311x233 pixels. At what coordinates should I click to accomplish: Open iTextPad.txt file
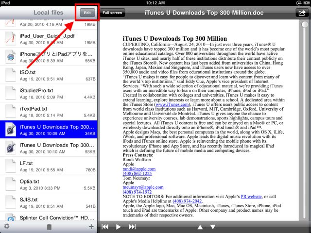(x=49, y=112)
